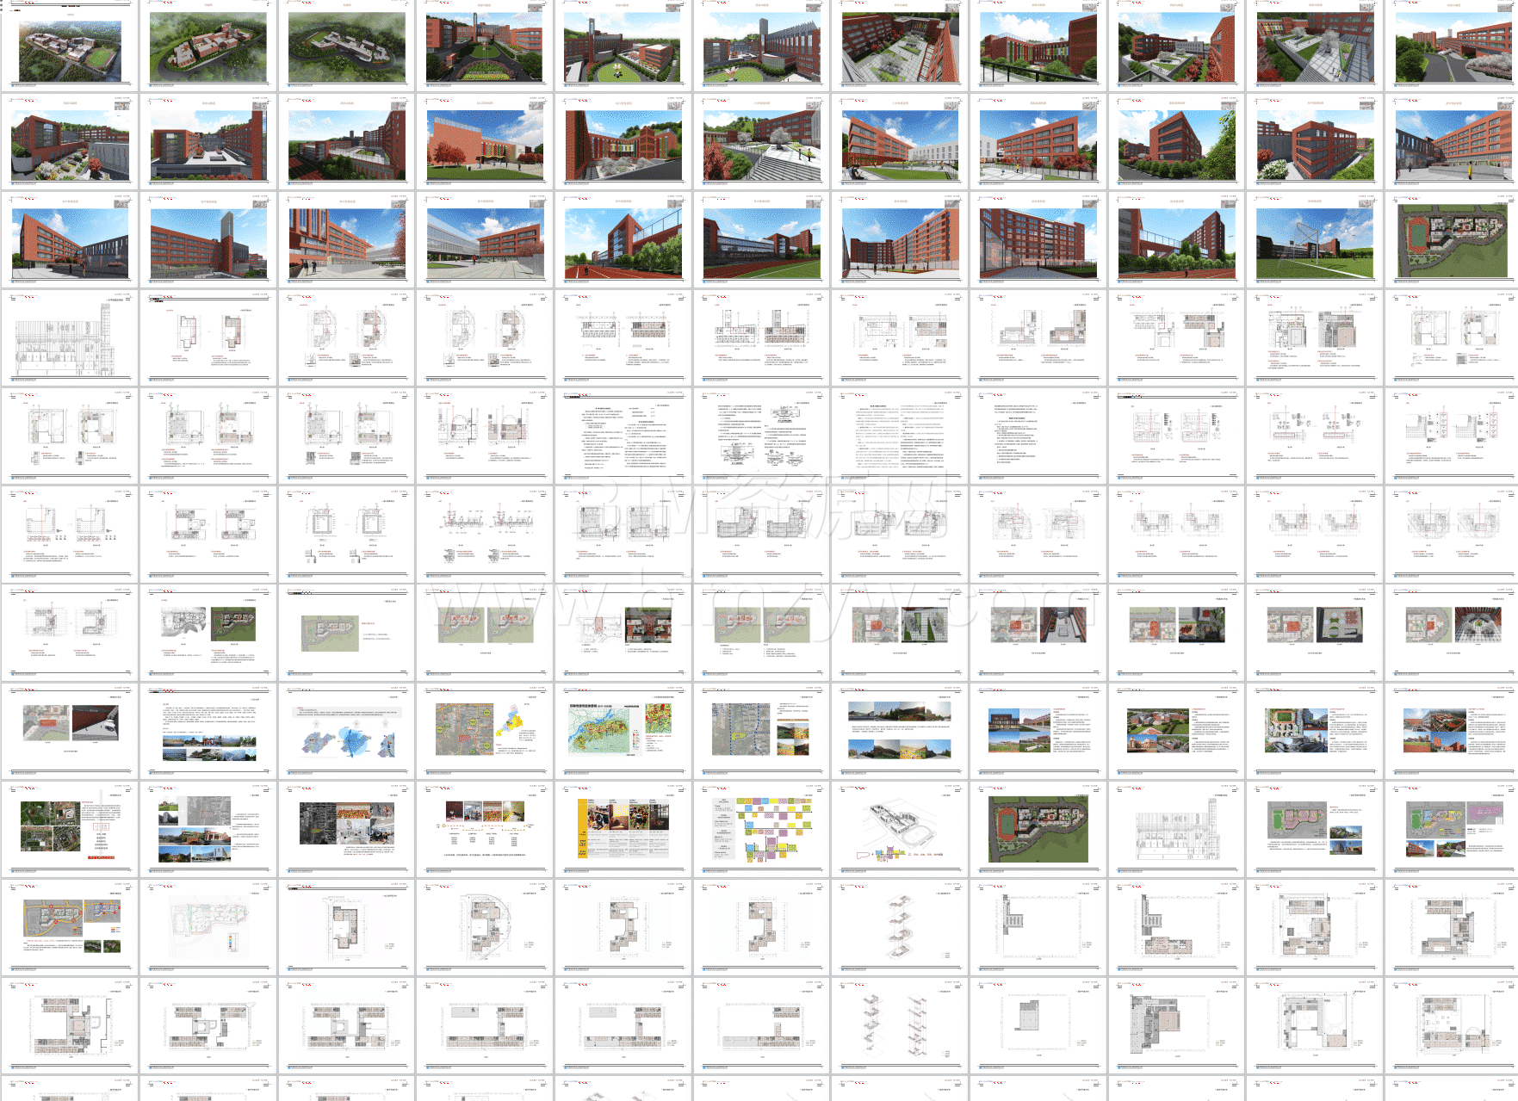Select the page with single pale-green plan and red legend
The height and width of the screenshot is (1101, 1518).
347,632
